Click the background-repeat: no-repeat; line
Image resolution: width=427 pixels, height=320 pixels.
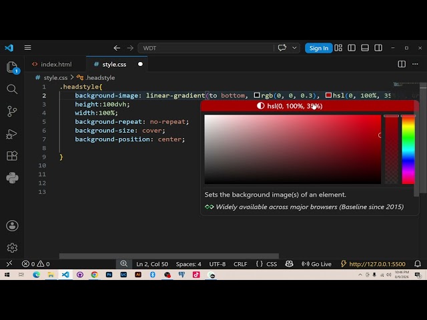pyautogui.click(x=132, y=121)
